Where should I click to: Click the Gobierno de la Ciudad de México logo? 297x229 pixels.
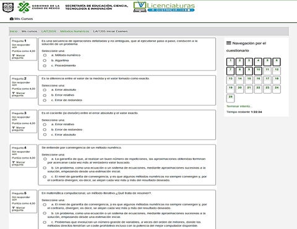[38, 7]
